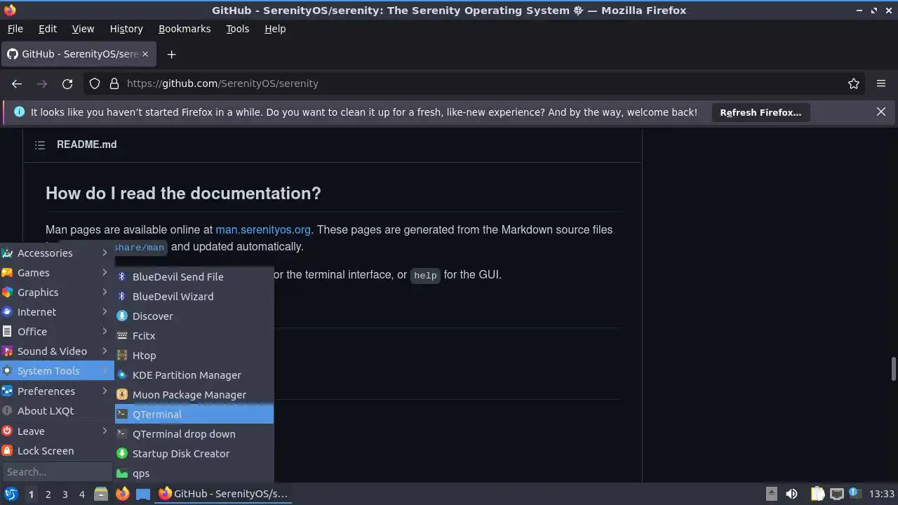The image size is (898, 505).
Task: Open the removable media eject tray icon
Action: pyautogui.click(x=771, y=494)
